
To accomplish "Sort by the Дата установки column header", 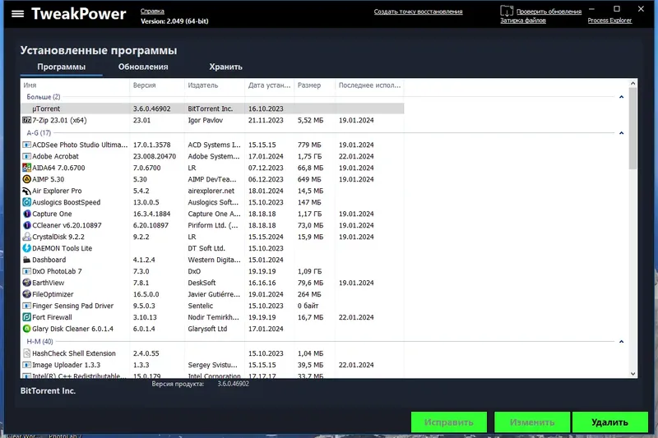I will [x=270, y=85].
